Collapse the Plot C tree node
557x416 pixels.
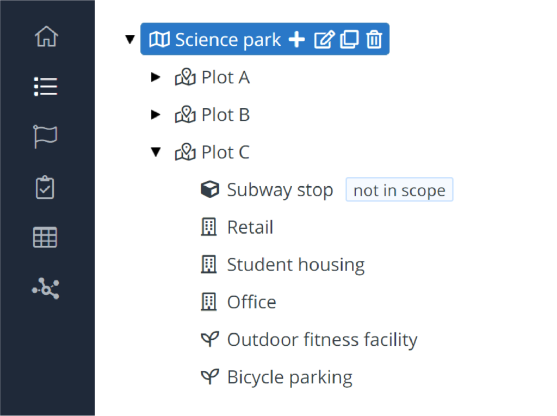pyautogui.click(x=156, y=152)
